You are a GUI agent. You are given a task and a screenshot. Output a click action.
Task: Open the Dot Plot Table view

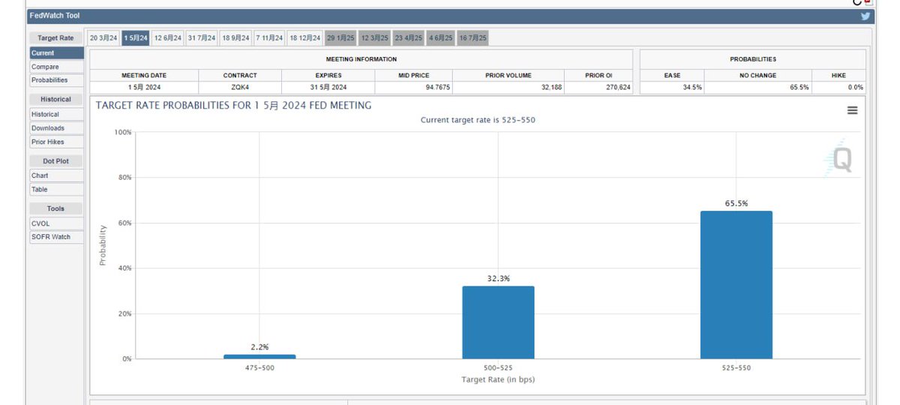(x=56, y=190)
